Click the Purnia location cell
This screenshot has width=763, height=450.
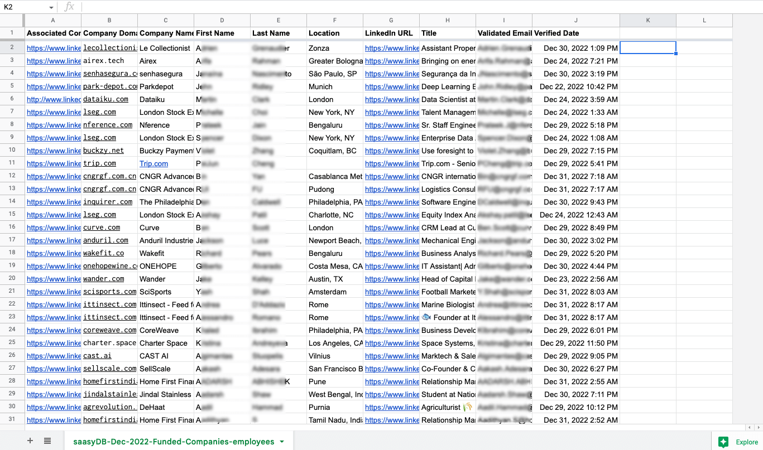coord(335,407)
